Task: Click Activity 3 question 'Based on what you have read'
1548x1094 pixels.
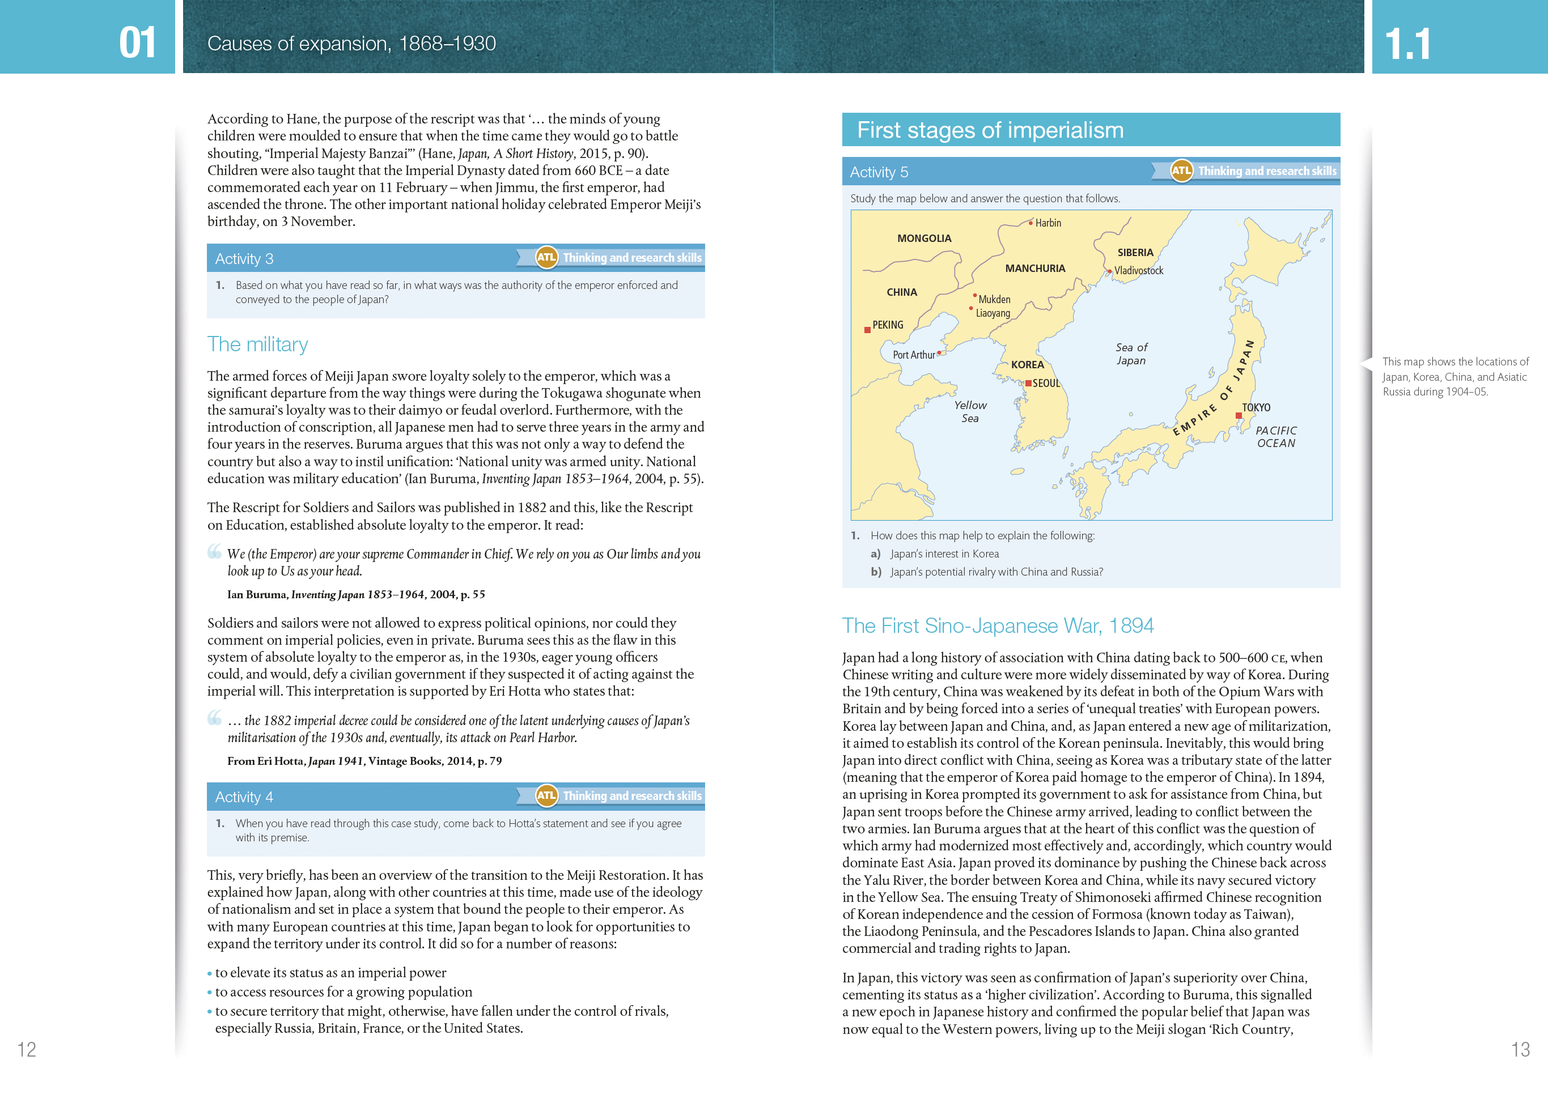Action: coord(456,292)
